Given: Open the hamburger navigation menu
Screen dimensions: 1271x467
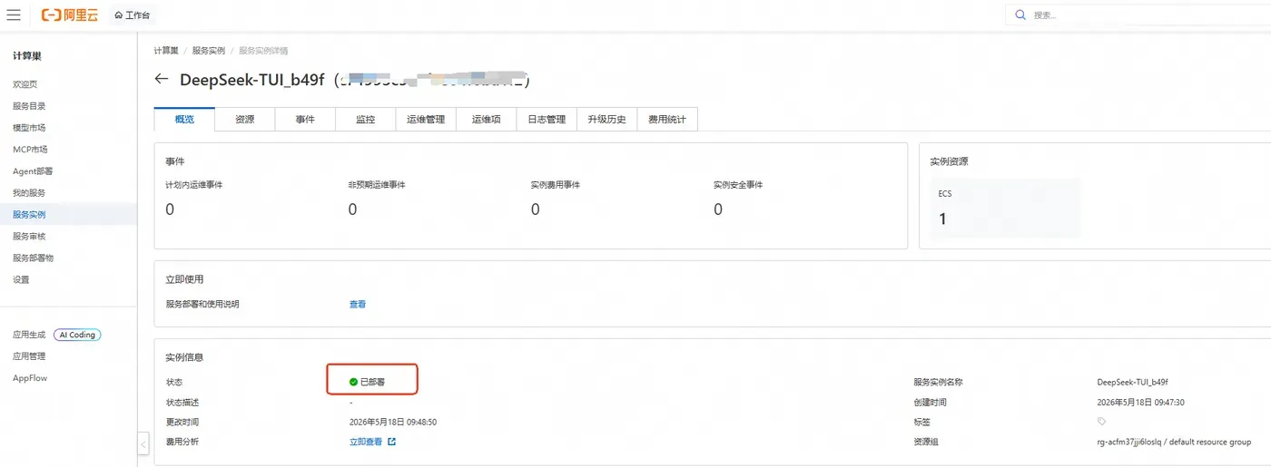Looking at the screenshot, I should click(x=14, y=15).
